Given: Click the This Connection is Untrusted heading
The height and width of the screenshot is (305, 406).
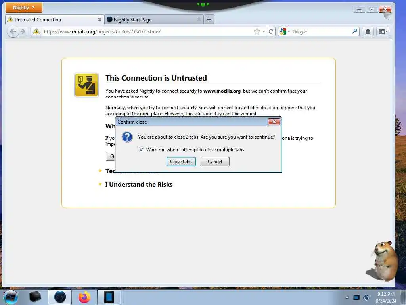Looking at the screenshot, I should tap(156, 78).
